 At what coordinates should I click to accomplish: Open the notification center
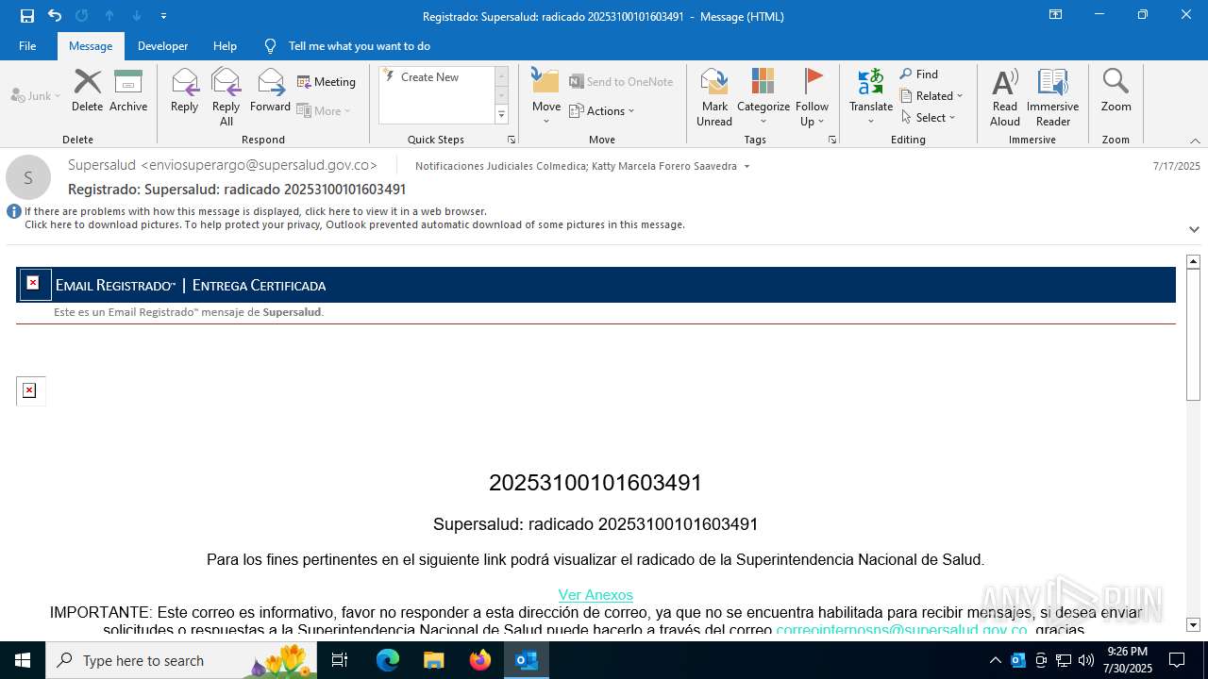coord(1176,660)
